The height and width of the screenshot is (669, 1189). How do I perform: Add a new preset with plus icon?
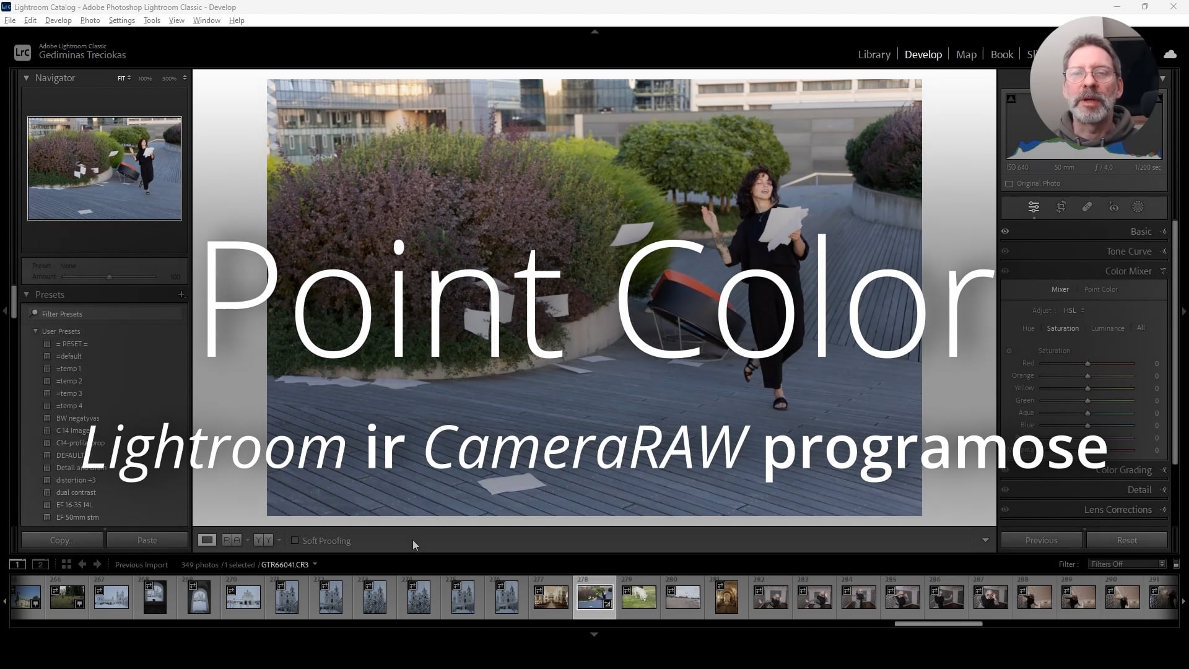[x=181, y=295]
